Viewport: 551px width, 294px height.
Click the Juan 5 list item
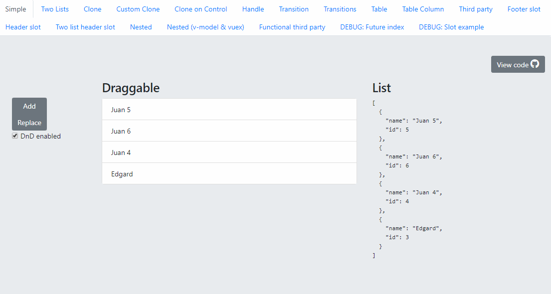click(229, 109)
